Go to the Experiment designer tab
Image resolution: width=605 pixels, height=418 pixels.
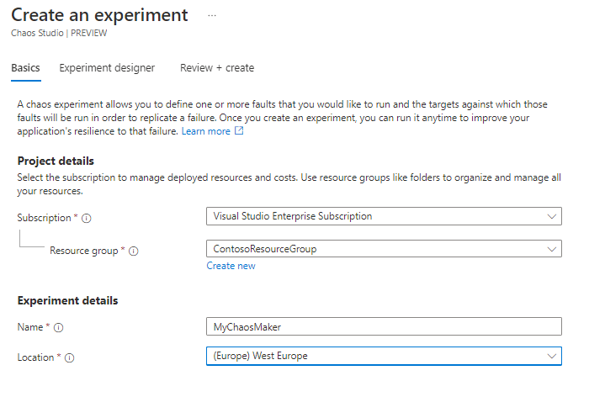pyautogui.click(x=107, y=68)
